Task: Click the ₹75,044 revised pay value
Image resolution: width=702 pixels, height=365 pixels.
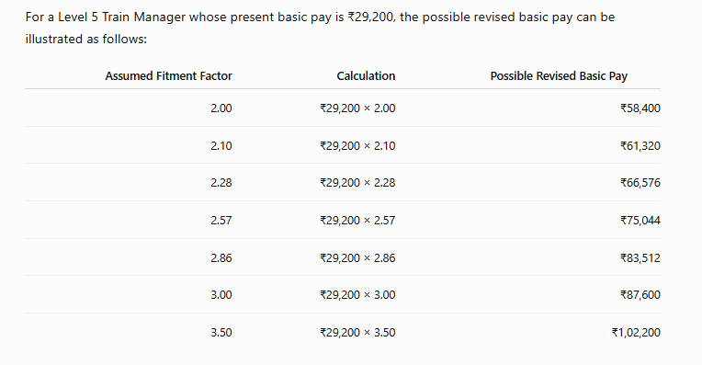Action: pos(640,221)
